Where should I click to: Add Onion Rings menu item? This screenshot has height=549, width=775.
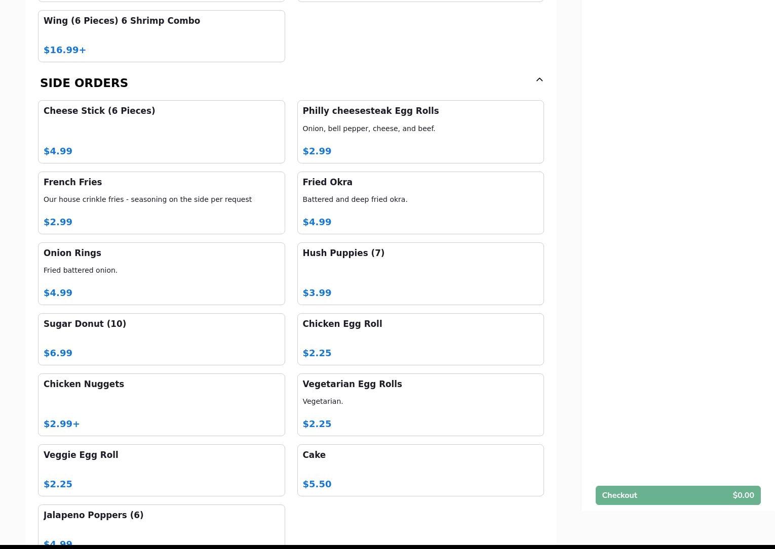point(161,273)
